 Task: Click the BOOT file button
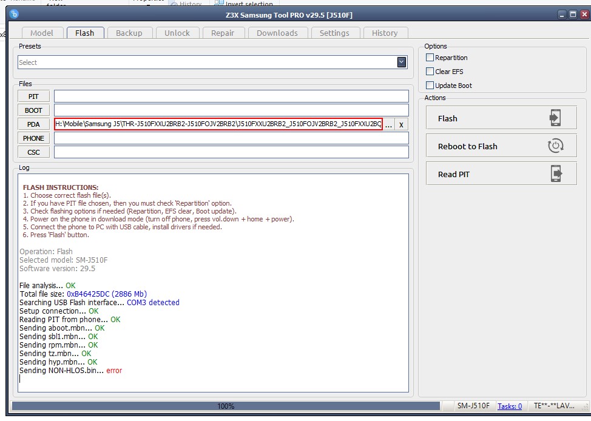33,110
